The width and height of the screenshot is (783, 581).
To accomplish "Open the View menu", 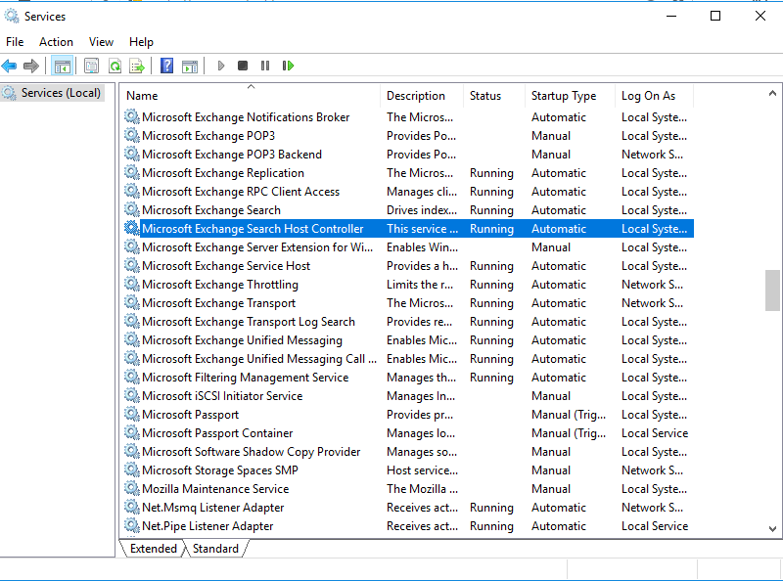I will tap(101, 42).
